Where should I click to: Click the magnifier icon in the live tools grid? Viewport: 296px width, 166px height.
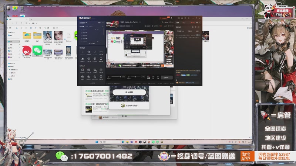(x=95, y=70)
